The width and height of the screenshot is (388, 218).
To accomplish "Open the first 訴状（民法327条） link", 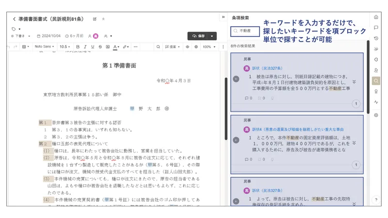I will [x=267, y=68].
